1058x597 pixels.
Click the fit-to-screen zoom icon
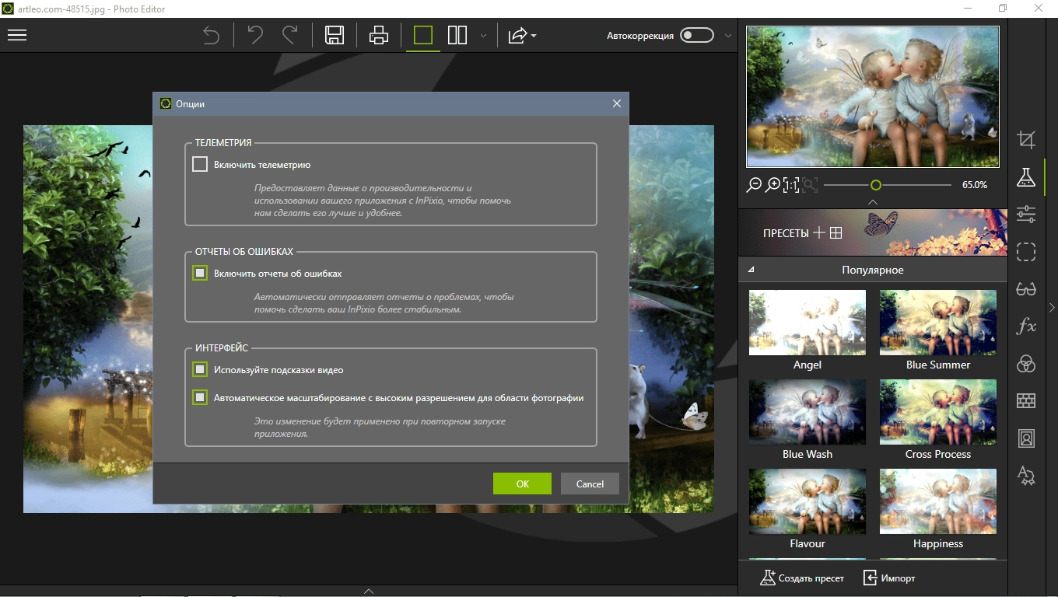coord(810,185)
